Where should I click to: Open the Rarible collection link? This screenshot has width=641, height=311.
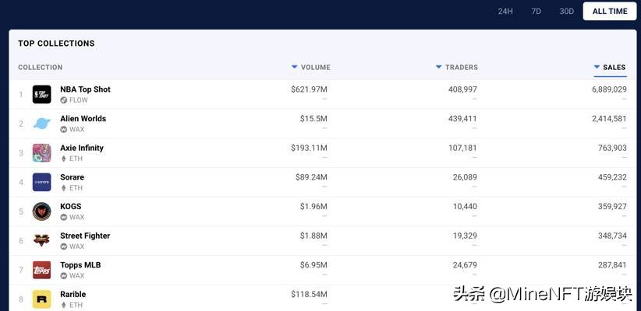coord(73,295)
